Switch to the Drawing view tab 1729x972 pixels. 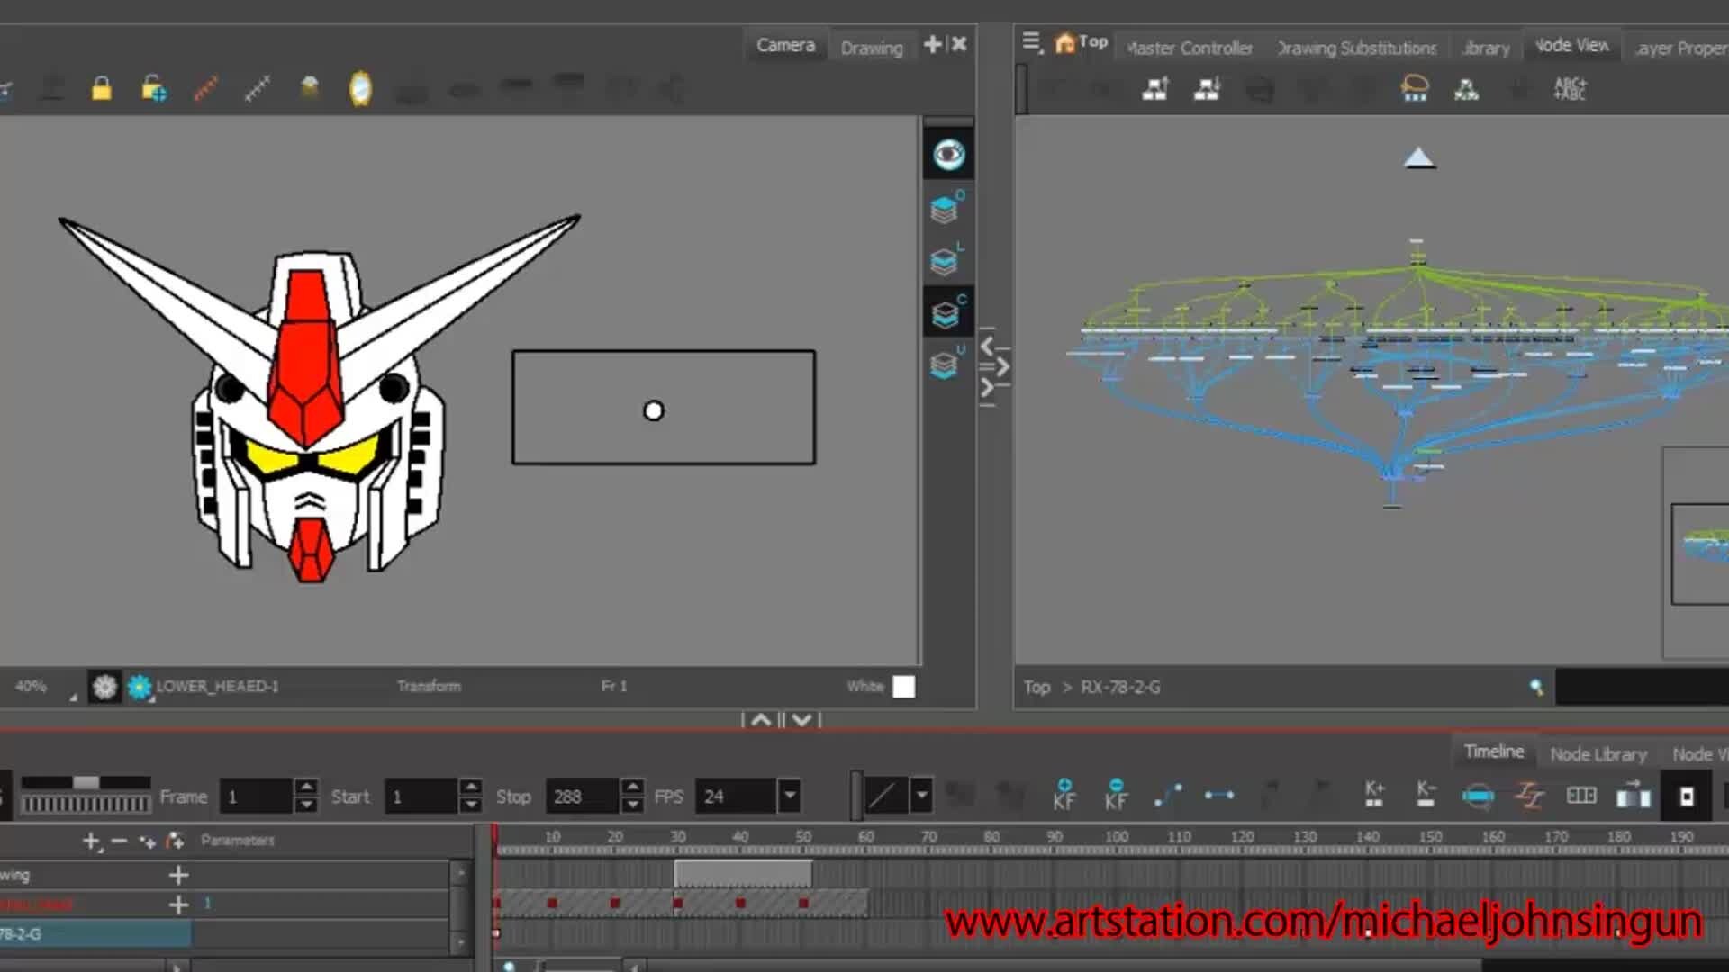point(871,48)
